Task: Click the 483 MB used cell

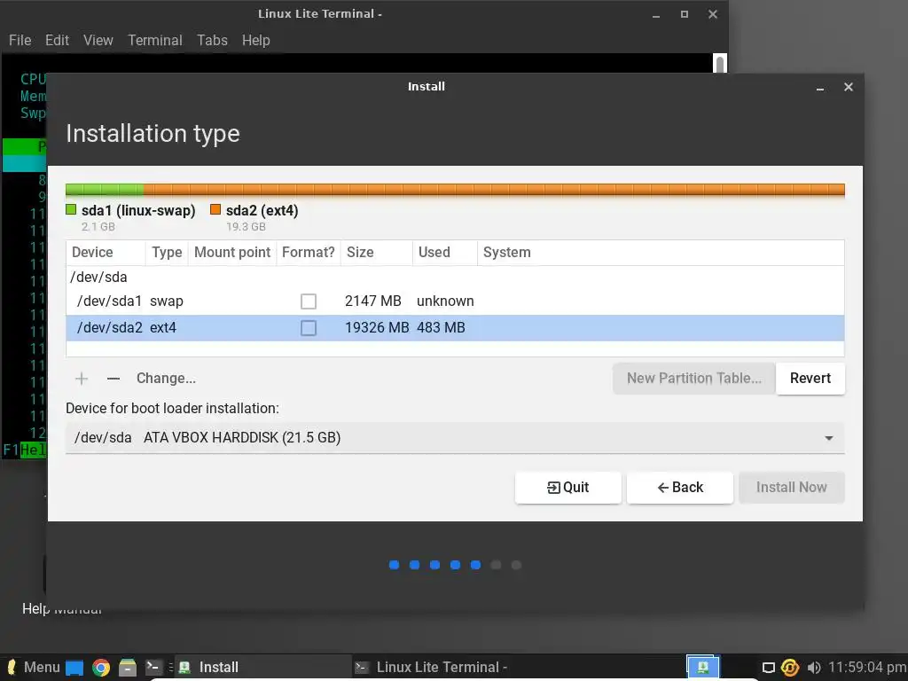Action: point(441,328)
